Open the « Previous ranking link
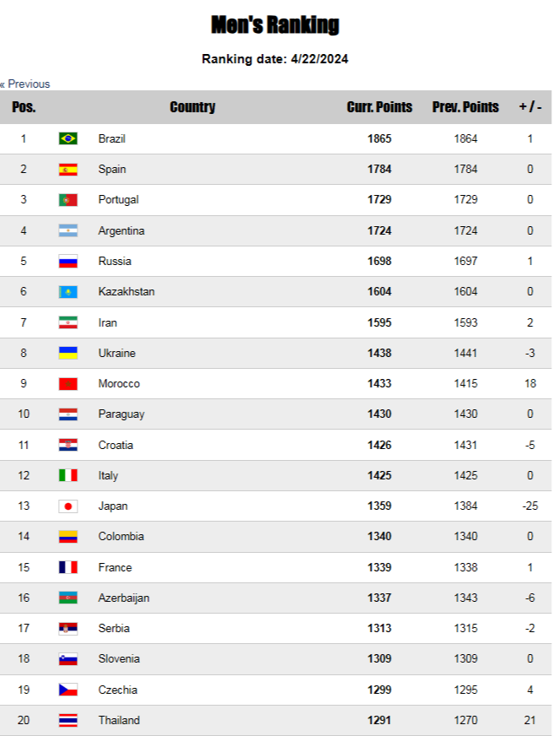553x736 pixels. [x=24, y=84]
